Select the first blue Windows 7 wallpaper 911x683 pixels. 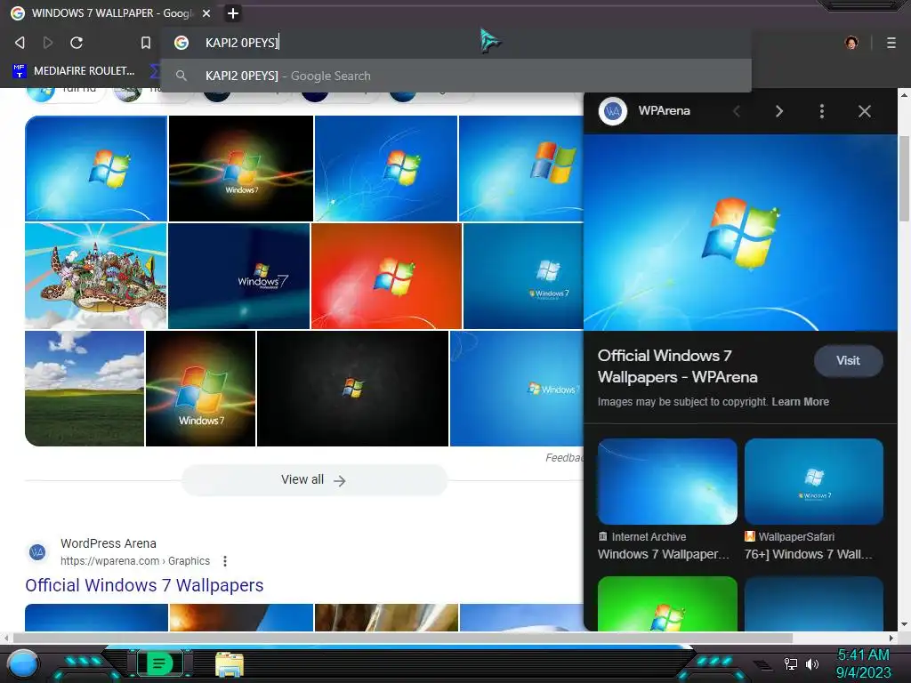[x=96, y=168]
